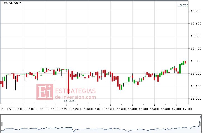Screen dimensions: 203x133
Task: Click the 15.200 price axis label
Action: [196, 73]
